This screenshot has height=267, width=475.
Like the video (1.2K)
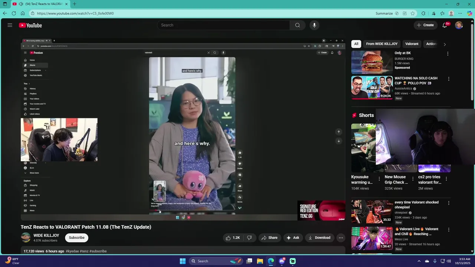coord(233,238)
